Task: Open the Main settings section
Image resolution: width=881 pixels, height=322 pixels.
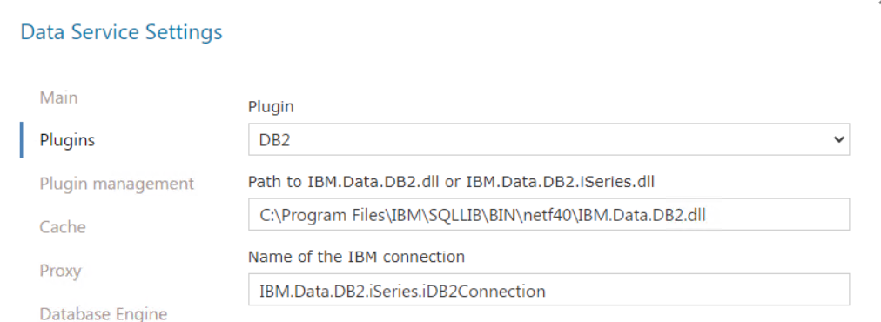Action: tap(58, 97)
